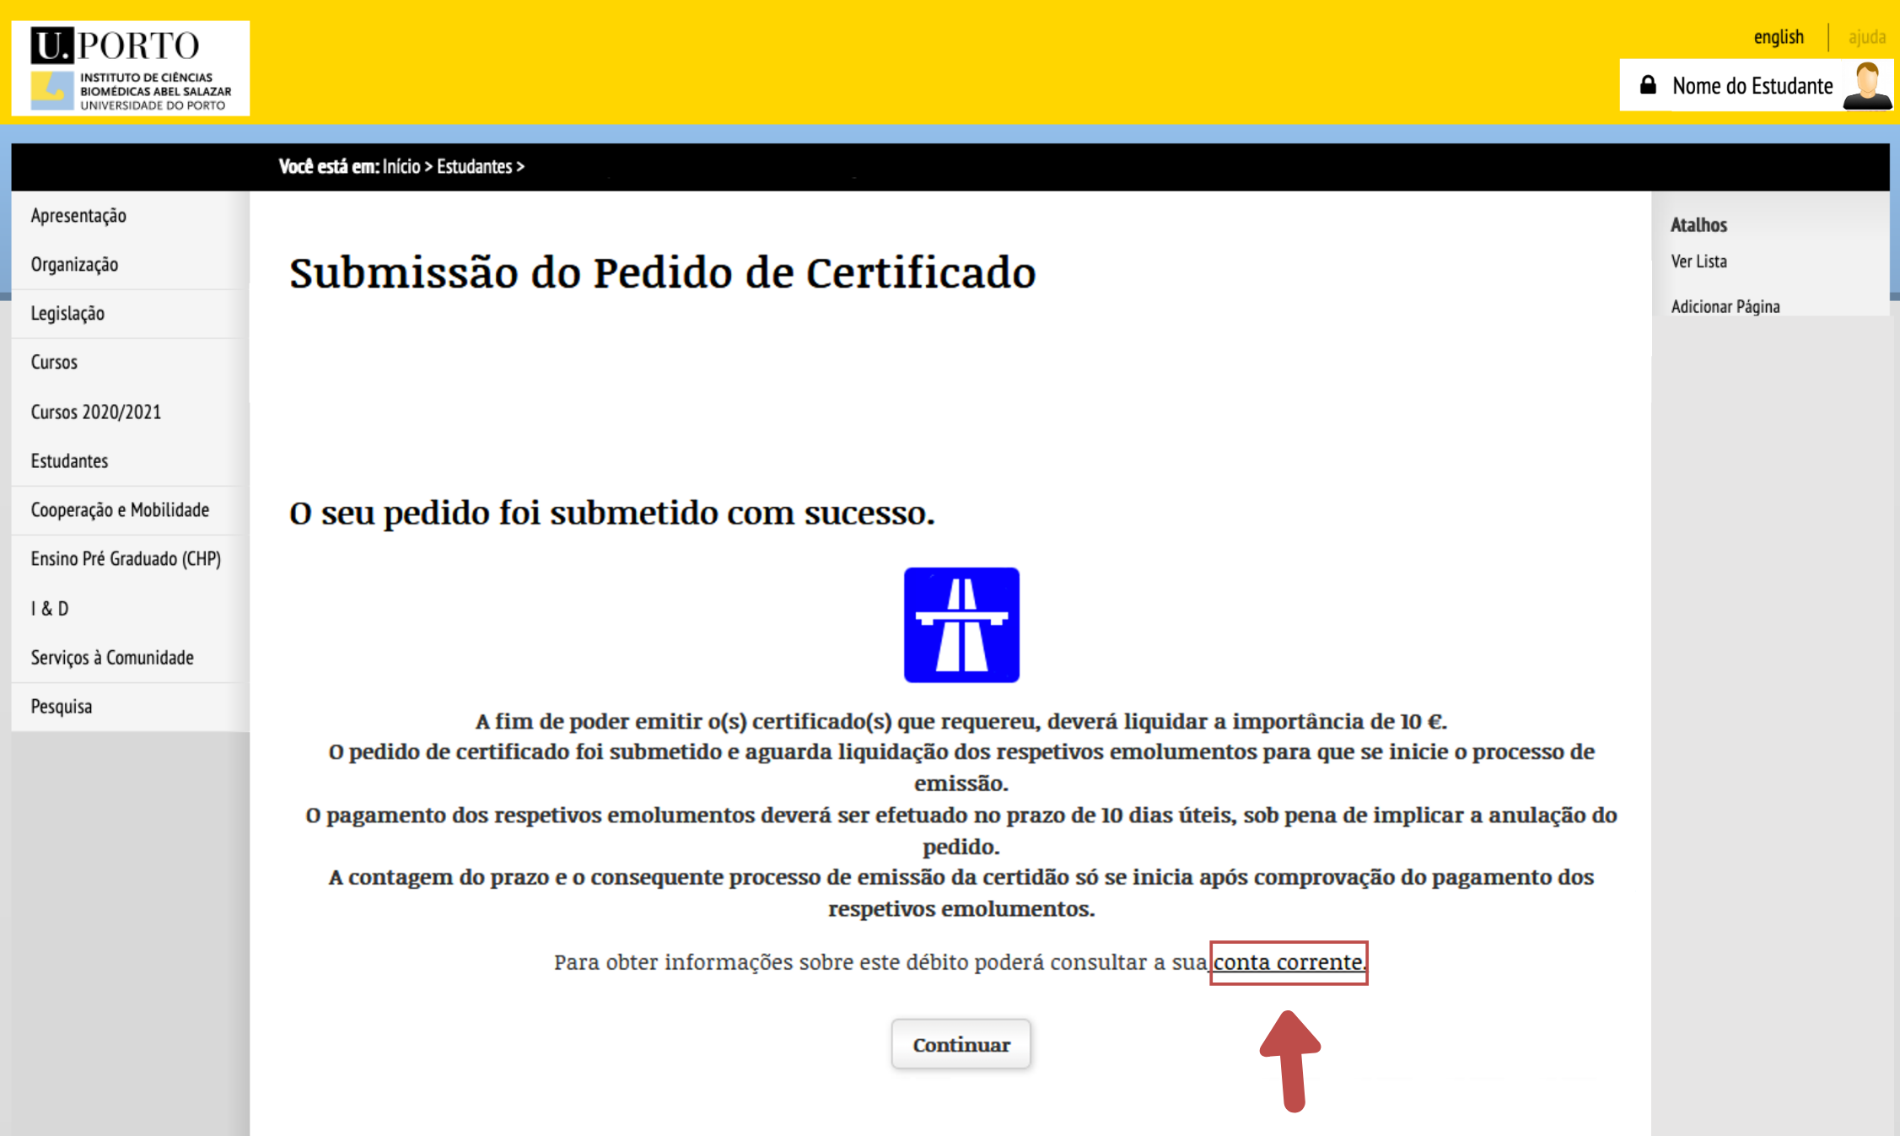The height and width of the screenshot is (1136, 1900).
Task: Click the blue highway sign icon
Action: (961, 625)
